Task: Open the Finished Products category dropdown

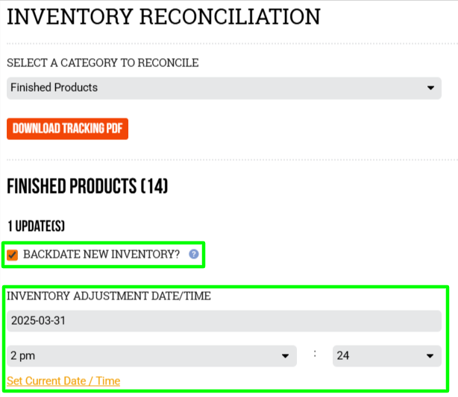Action: [x=224, y=88]
